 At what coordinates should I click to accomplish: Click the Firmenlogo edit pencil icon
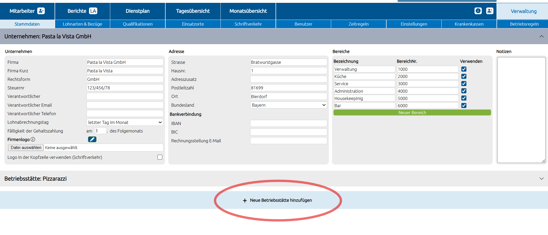coord(92,139)
